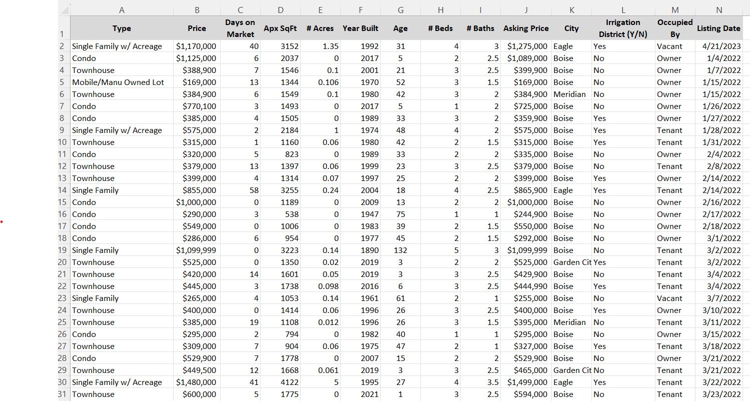Click the Select All triangle above row numbers
The width and height of the screenshot is (750, 401).
(x=64, y=9)
